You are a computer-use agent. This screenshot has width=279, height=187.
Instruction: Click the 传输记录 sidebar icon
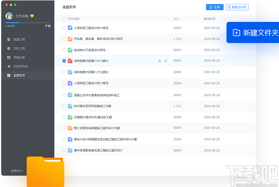click(x=9, y=58)
